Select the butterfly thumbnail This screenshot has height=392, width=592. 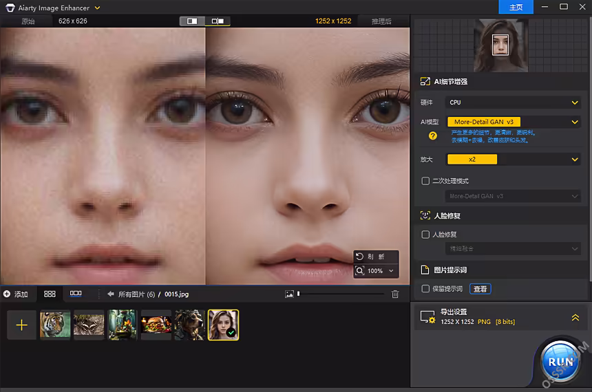click(x=89, y=325)
